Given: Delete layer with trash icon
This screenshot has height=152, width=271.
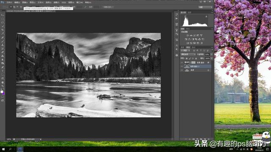Looking at the screenshot, I should coord(209,139).
